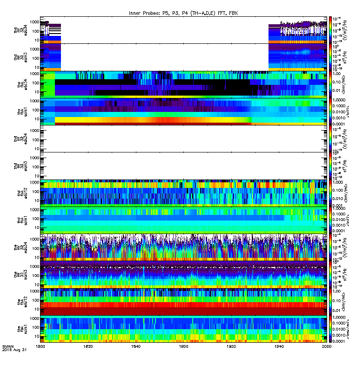Viewport: 349px width, 373px height.
Task: Click the 'the fbk scm1' y-axis label of the bottom panel
Action: [22, 329]
